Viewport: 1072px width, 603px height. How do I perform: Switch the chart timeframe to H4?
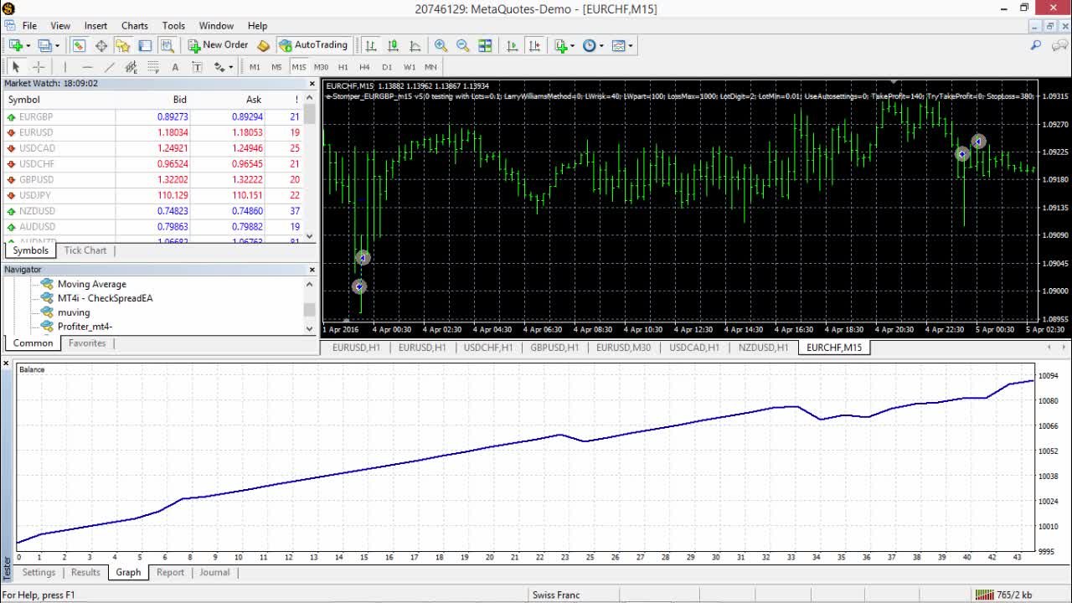point(363,67)
